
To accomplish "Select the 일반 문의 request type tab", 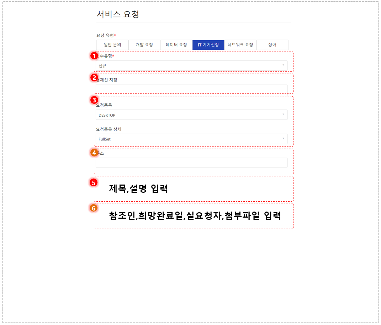I will [112, 45].
